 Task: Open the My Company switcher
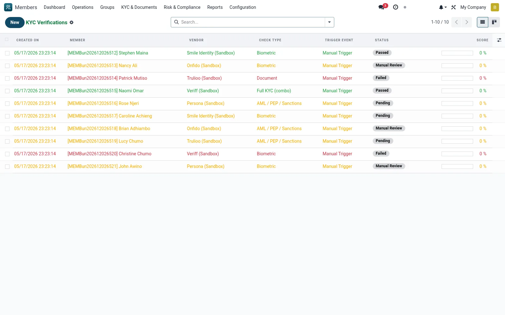click(473, 7)
